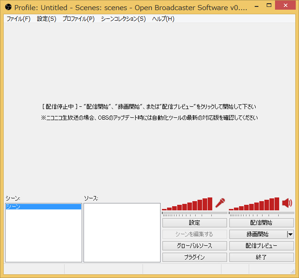
Task: Open the プロファイル(P) menu
Action: pos(78,19)
